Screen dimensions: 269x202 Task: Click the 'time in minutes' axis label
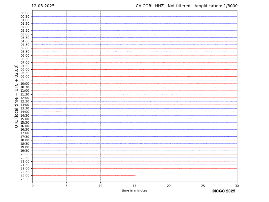[x=135, y=191]
